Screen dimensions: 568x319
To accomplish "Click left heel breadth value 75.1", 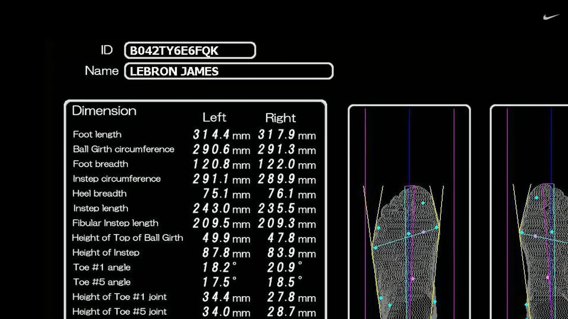I will click(x=216, y=194).
